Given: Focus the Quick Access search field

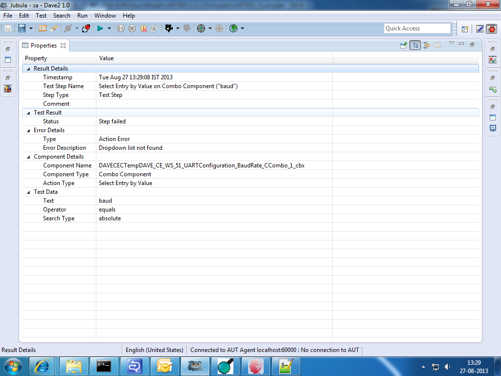Looking at the screenshot, I should [417, 28].
